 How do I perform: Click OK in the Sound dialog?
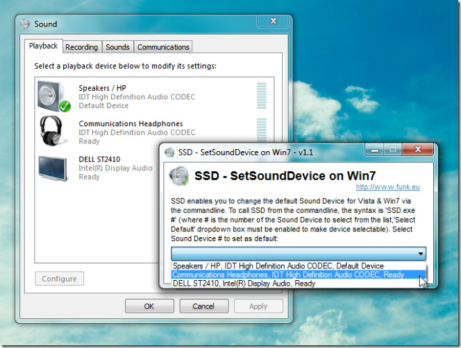pos(149,306)
